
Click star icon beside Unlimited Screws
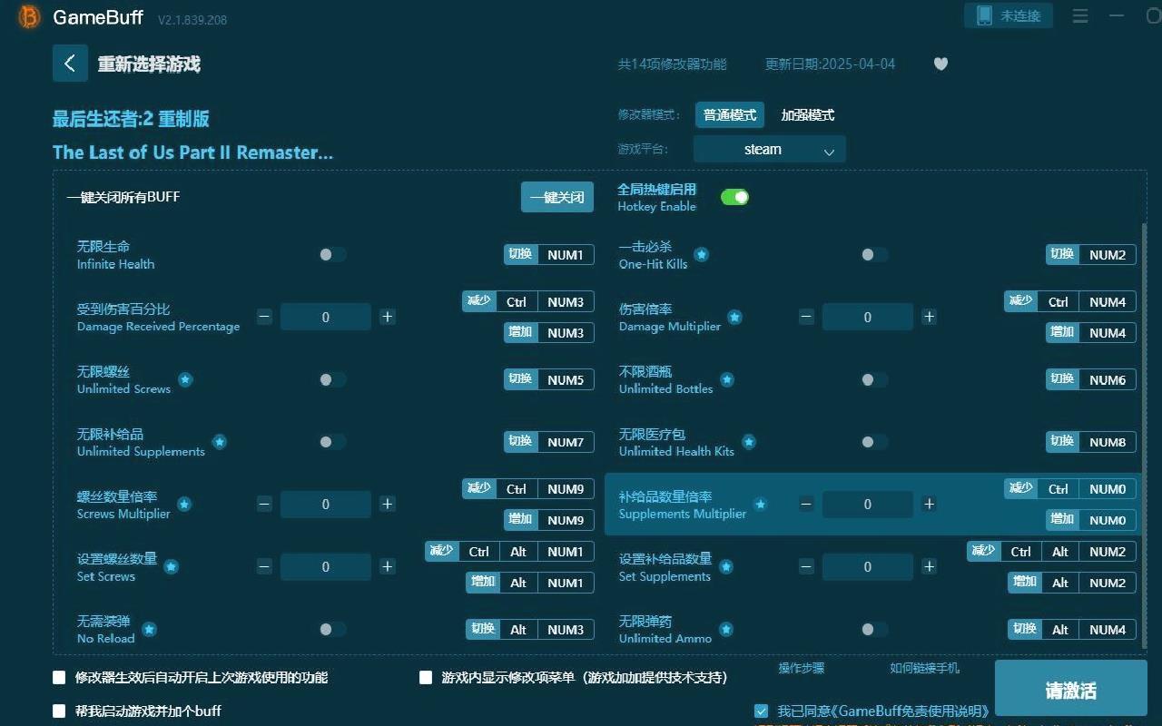pyautogui.click(x=185, y=380)
